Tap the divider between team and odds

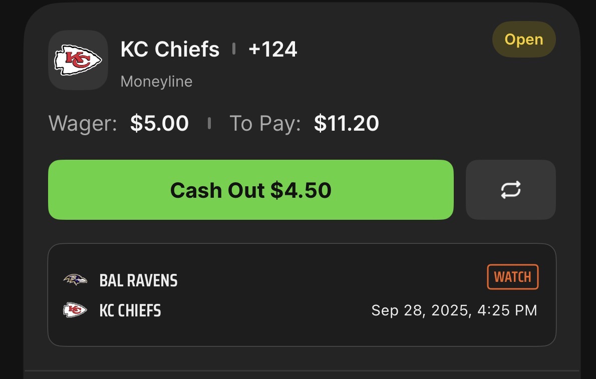tap(234, 49)
